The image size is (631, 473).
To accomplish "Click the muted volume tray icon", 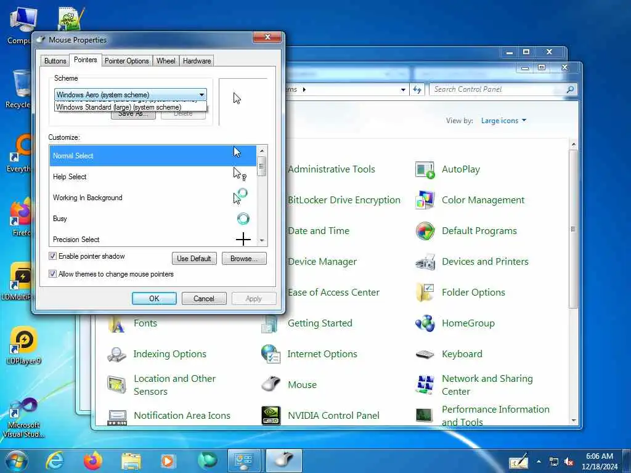I will [x=569, y=462].
